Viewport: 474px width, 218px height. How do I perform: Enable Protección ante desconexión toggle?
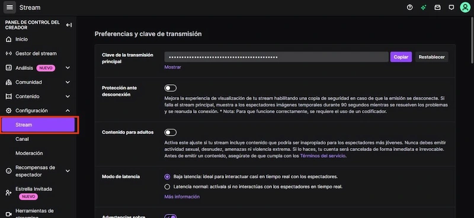(x=171, y=88)
